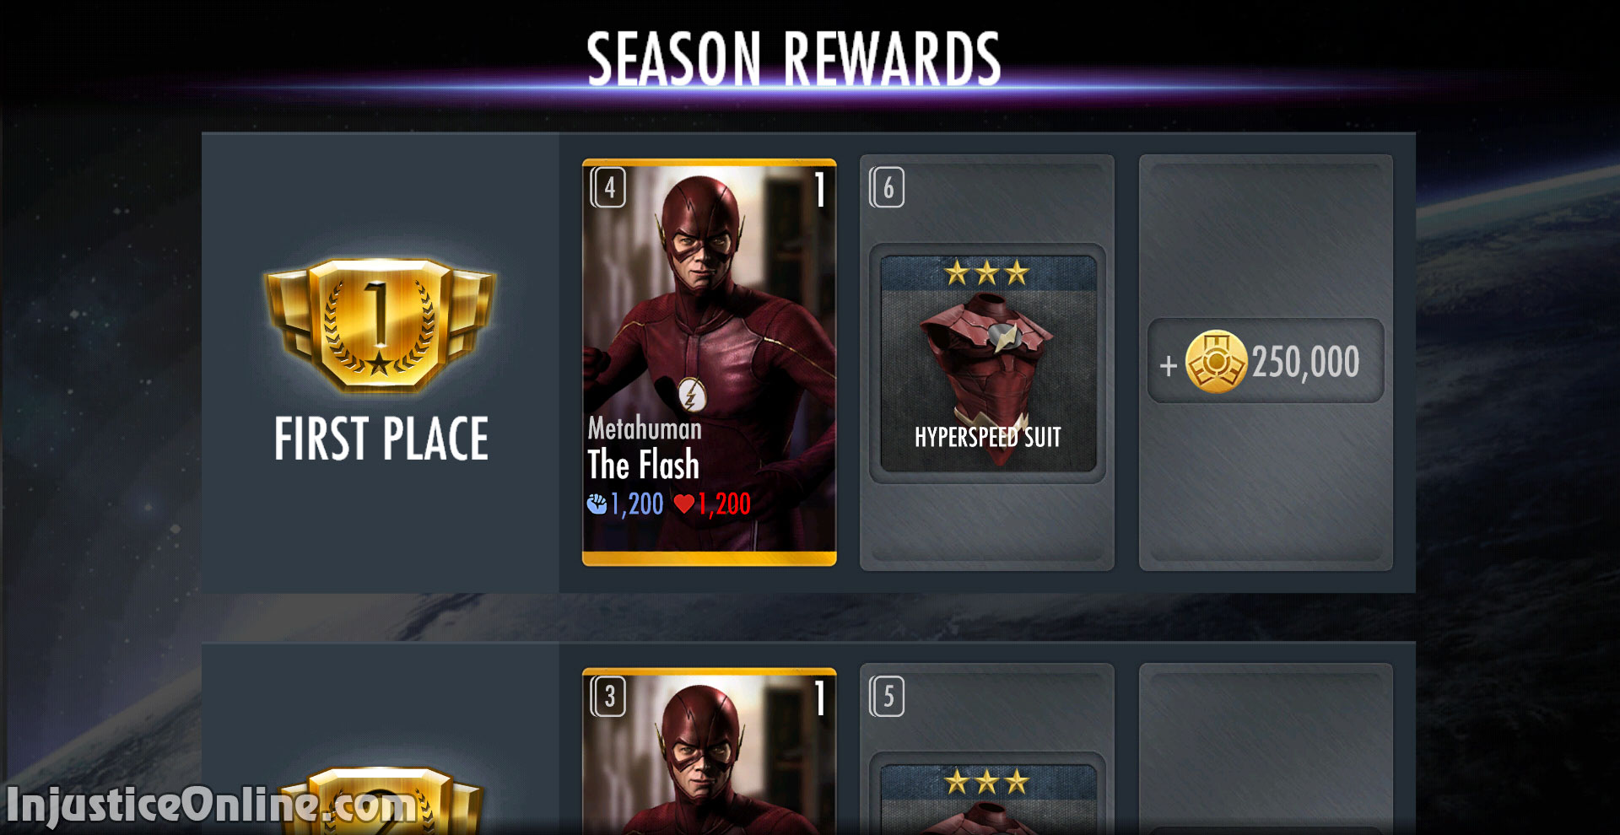Click the second row gear stars
The image size is (1620, 835).
tap(986, 782)
